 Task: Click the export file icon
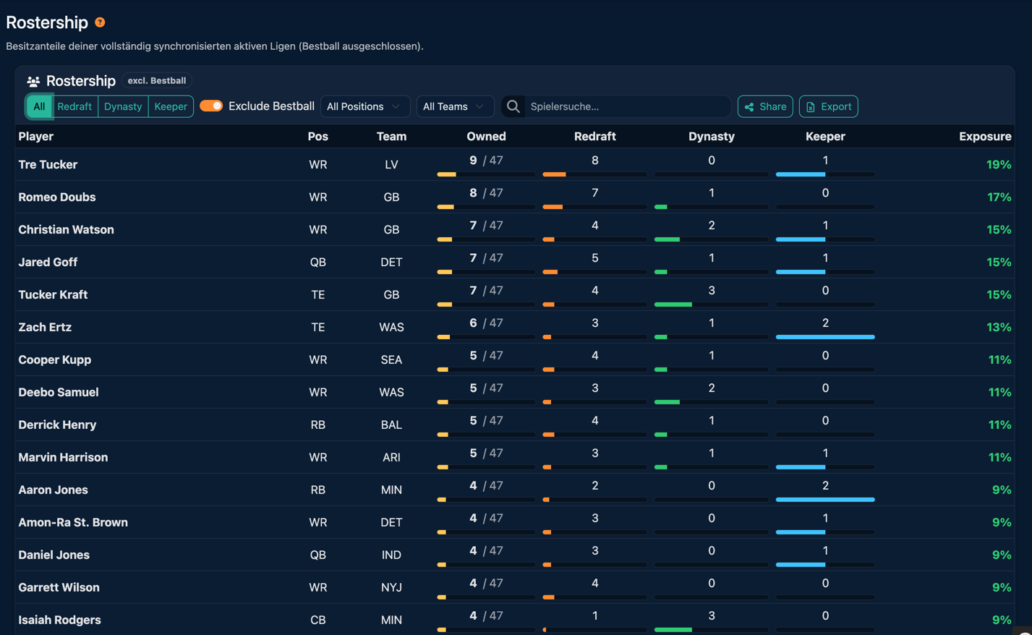811,107
